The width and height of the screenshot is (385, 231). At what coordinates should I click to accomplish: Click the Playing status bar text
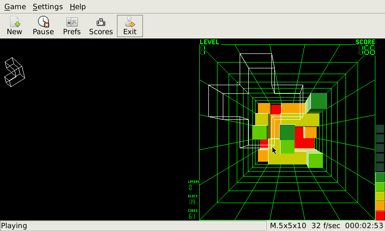pyautogui.click(x=14, y=226)
